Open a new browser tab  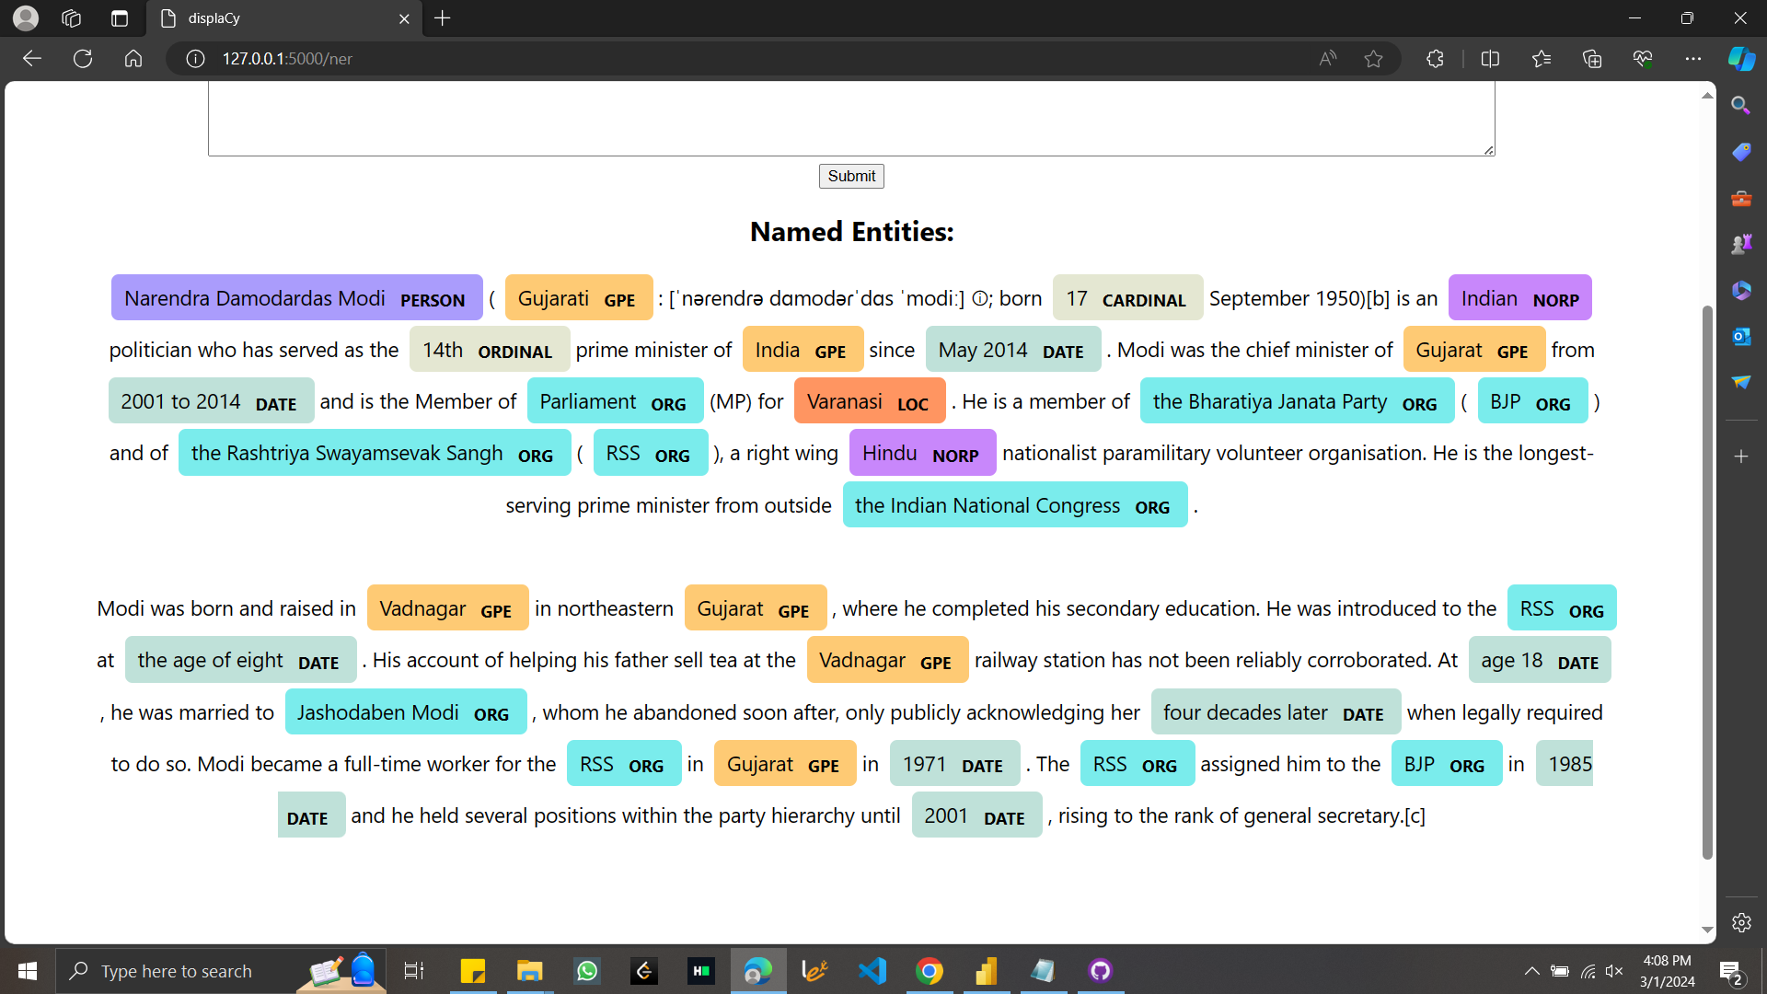[443, 18]
